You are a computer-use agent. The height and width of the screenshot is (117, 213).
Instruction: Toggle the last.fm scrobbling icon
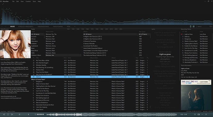[x=198, y=115]
